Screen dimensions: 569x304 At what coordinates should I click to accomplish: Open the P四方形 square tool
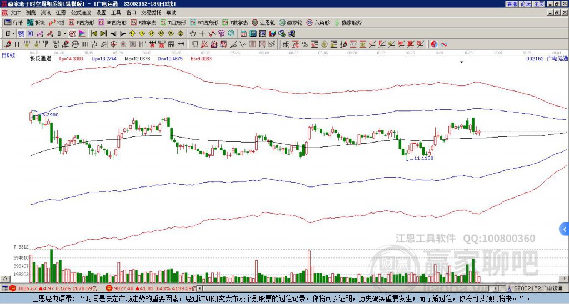(82, 22)
